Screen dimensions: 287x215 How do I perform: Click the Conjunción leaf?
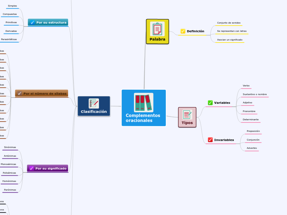253,140
